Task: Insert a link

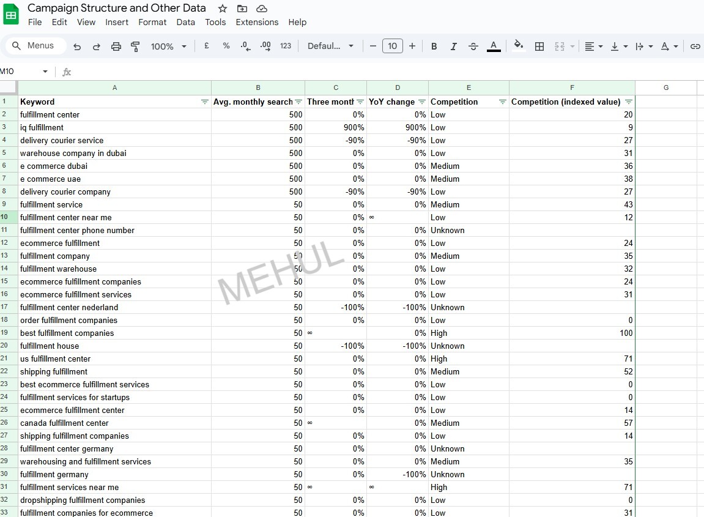Action: pyautogui.click(x=695, y=46)
